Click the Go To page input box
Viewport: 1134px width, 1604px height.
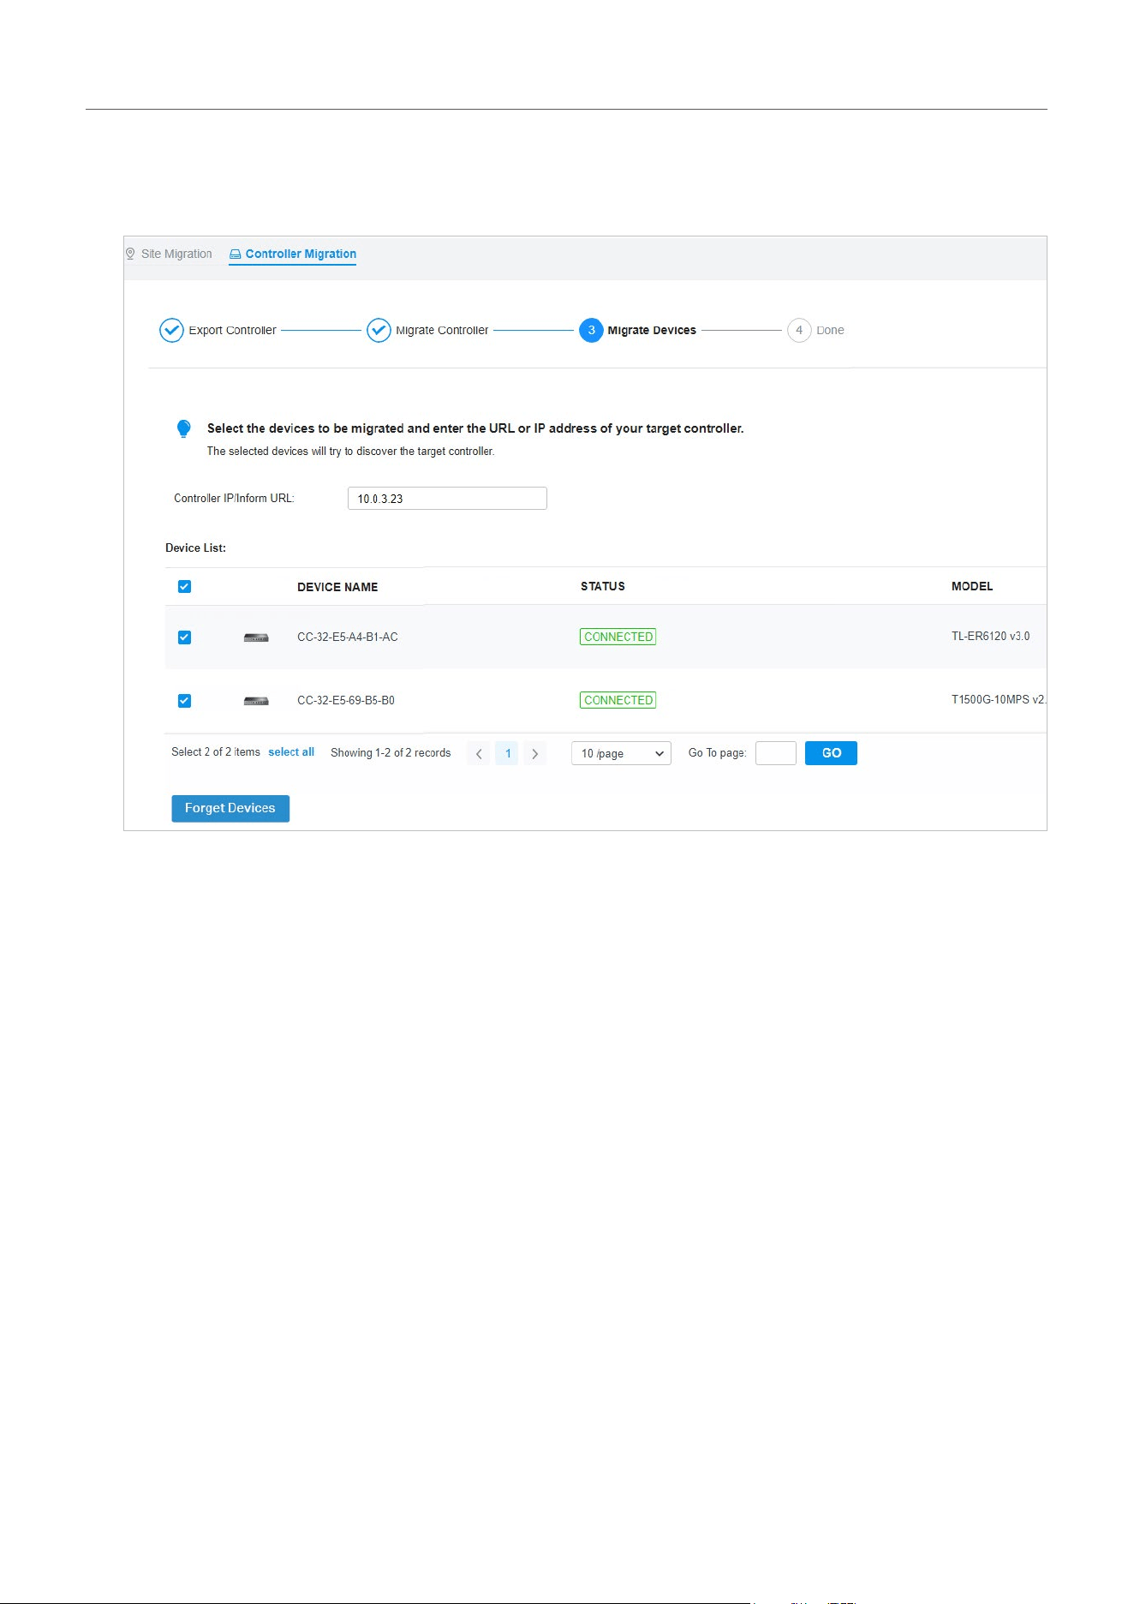(x=776, y=753)
